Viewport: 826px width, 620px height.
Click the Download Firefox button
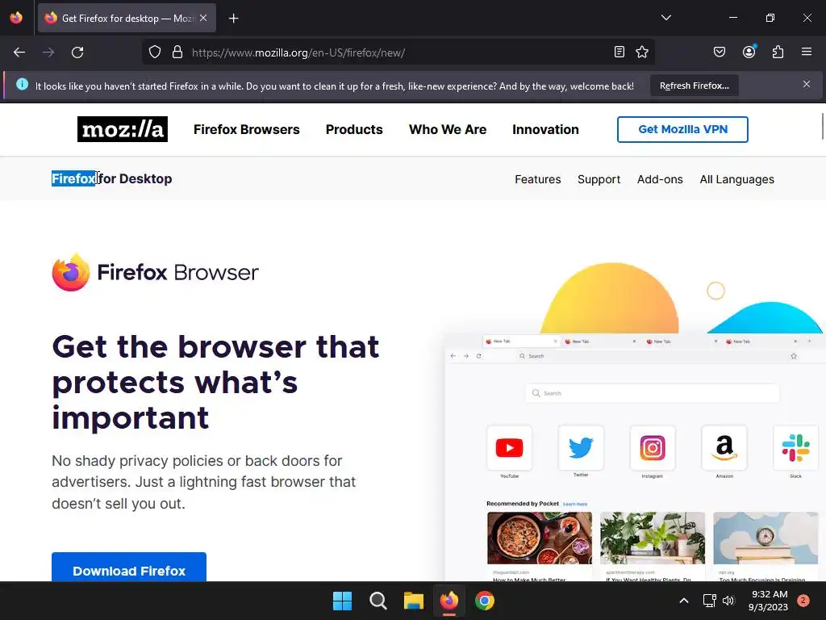pos(129,568)
